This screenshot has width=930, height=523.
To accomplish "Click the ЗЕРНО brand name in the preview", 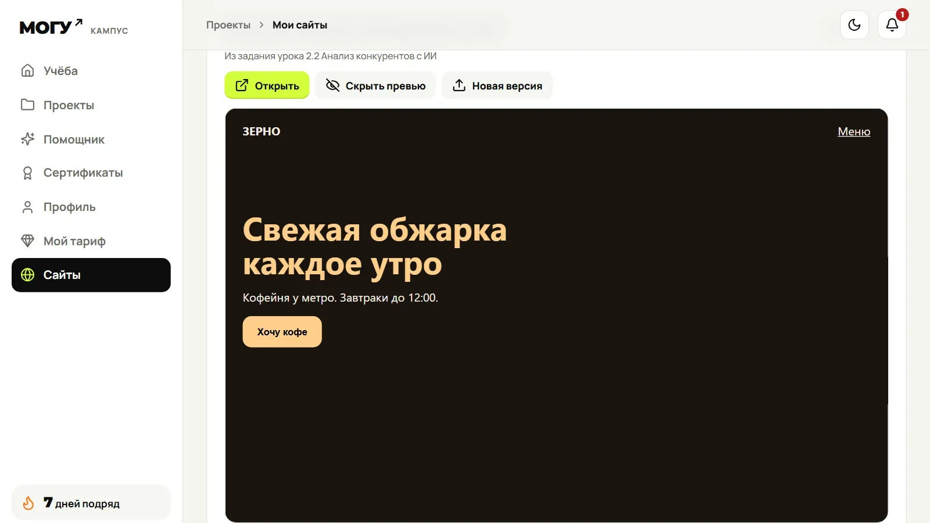I will point(262,131).
